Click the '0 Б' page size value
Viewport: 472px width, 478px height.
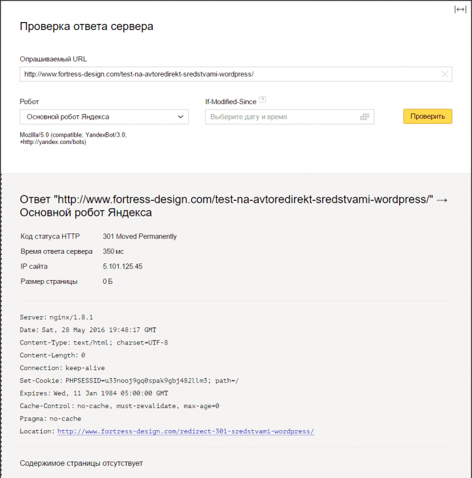point(107,281)
